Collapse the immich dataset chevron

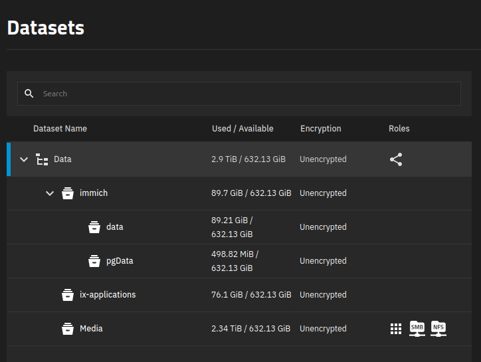click(x=50, y=193)
